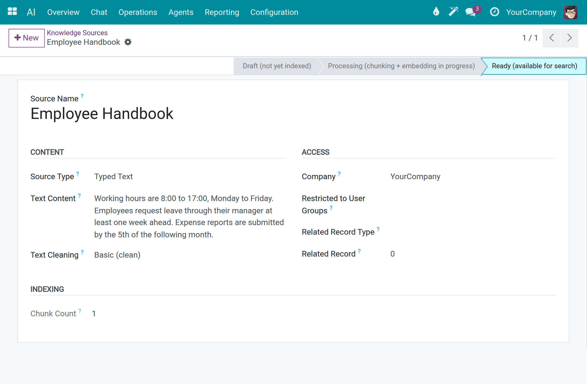This screenshot has width=587, height=384.
Task: Show help tooltip for Company
Action: [x=339, y=174]
